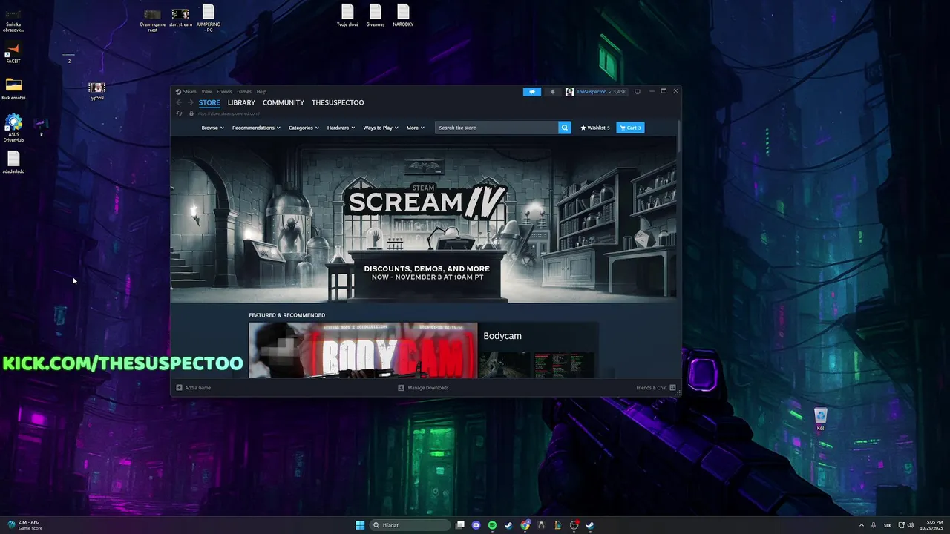Screen dimensions: 950x534
Task: Click the Manage Downloads icon
Action: (x=401, y=388)
